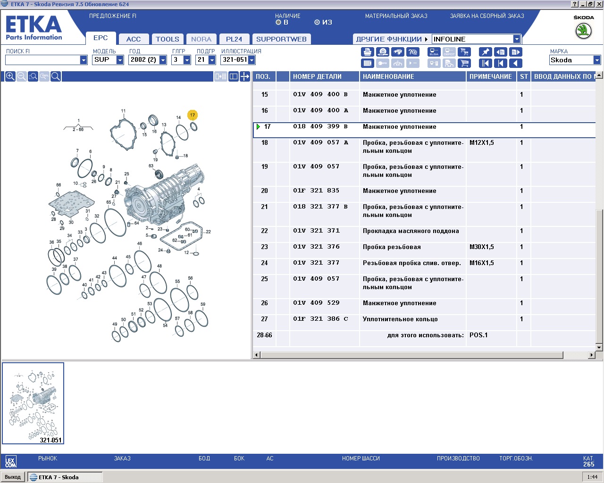604x483 pixels.
Task: Click the wheel and pencil toolbar icon
Action: pos(383,52)
